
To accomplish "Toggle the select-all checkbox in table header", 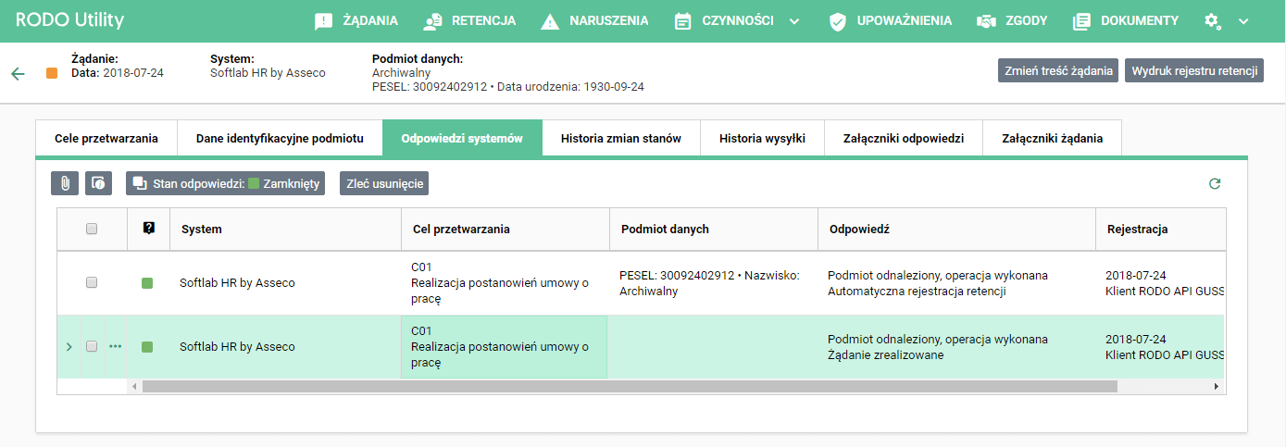I will pos(92,229).
